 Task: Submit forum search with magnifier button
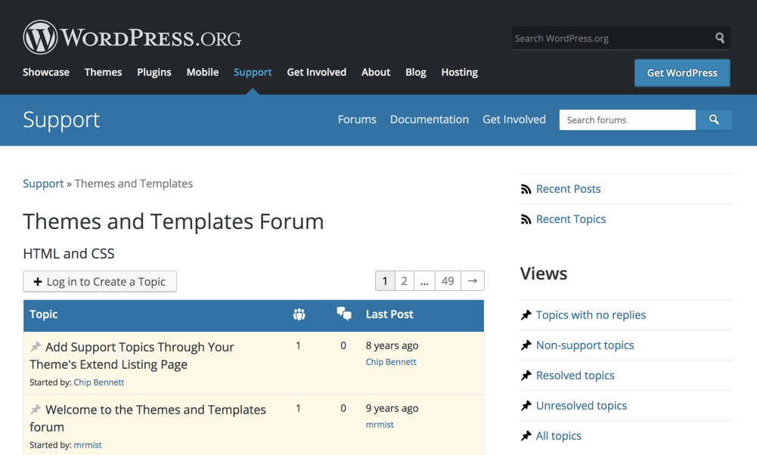[x=714, y=119]
